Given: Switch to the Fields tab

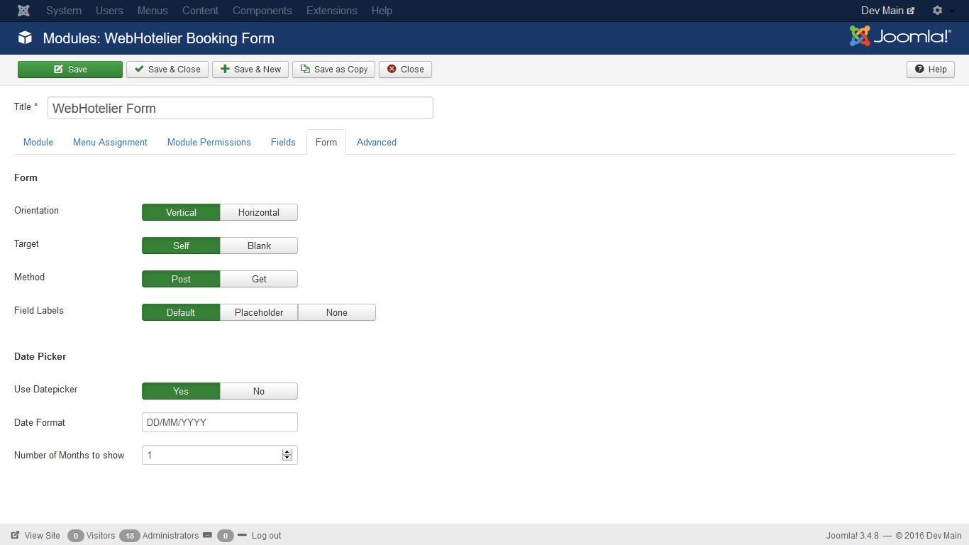Looking at the screenshot, I should tap(283, 142).
